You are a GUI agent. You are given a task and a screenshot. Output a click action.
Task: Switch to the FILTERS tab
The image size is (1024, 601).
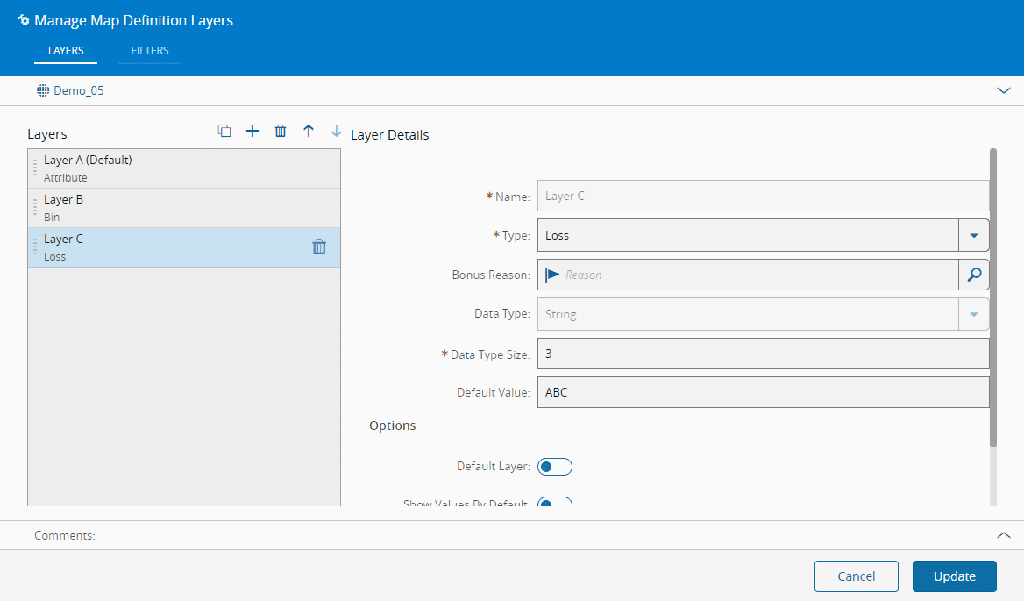pyautogui.click(x=150, y=51)
